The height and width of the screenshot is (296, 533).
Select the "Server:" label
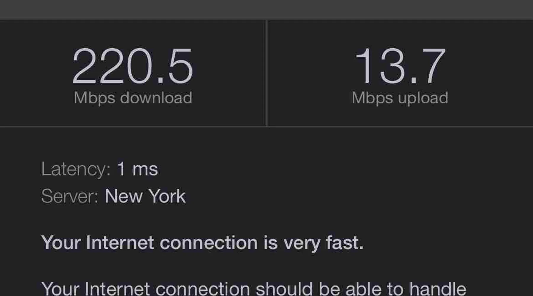click(x=70, y=196)
